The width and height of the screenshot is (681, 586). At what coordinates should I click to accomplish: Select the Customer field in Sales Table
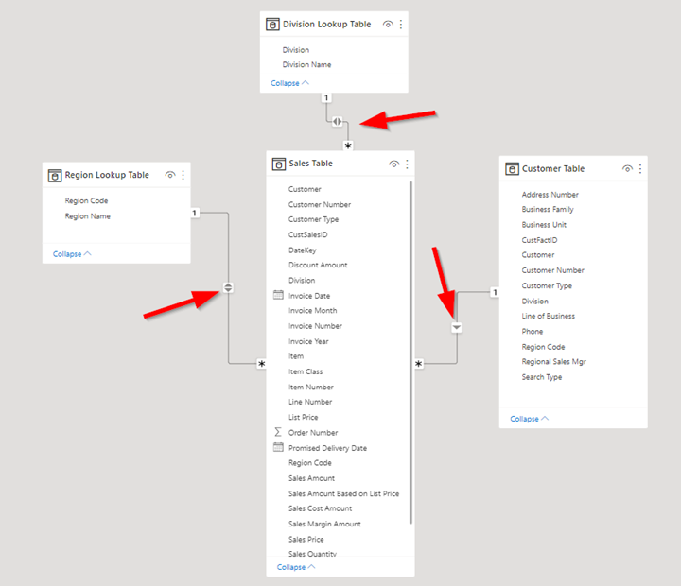pos(305,189)
